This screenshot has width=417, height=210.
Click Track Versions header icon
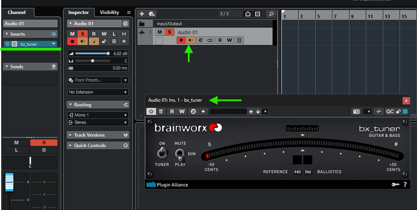click(x=125, y=135)
